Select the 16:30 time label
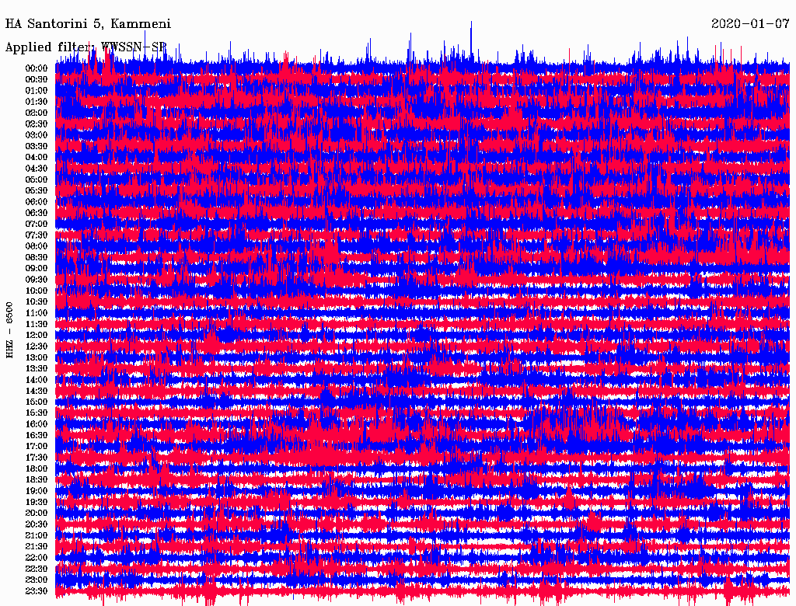Viewport: 796px width, 606px height. [x=37, y=436]
